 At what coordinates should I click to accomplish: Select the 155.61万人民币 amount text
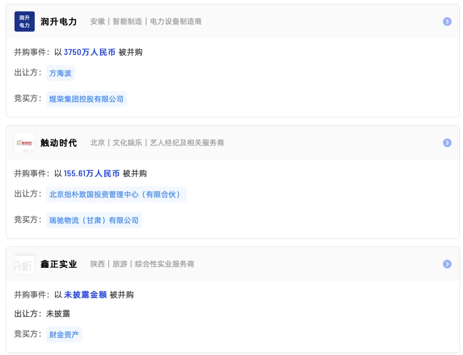[x=92, y=173]
